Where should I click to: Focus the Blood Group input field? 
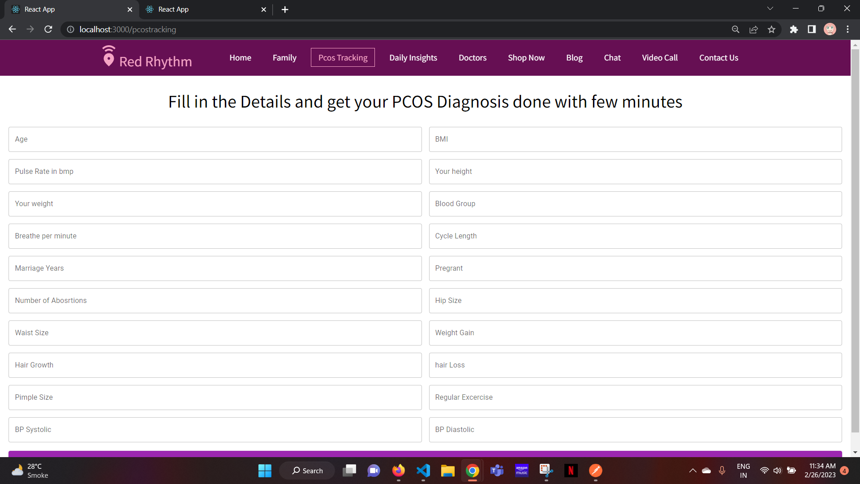point(635,204)
